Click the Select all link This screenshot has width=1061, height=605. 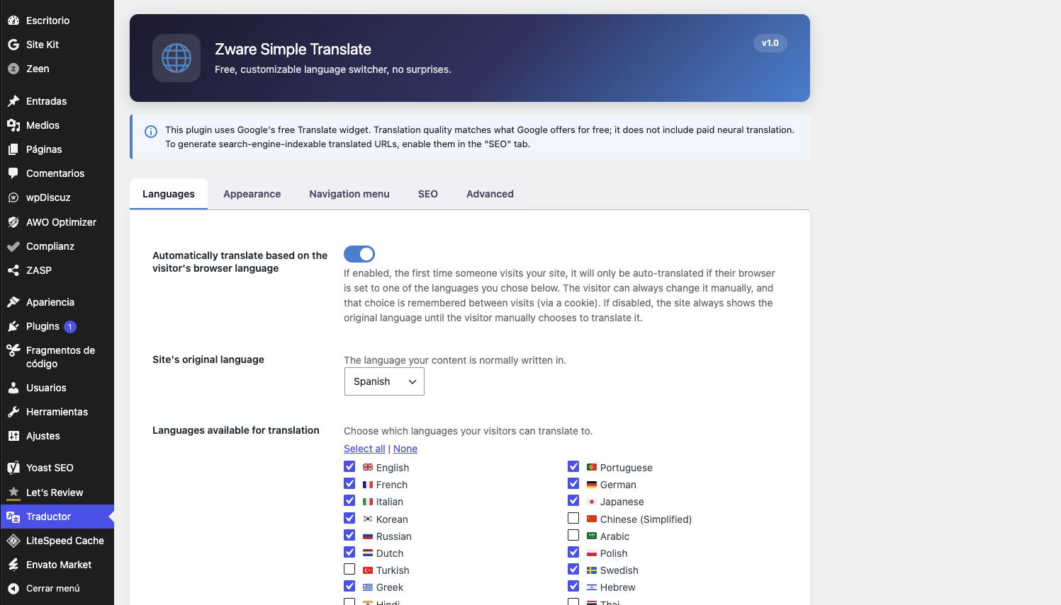[364, 449]
